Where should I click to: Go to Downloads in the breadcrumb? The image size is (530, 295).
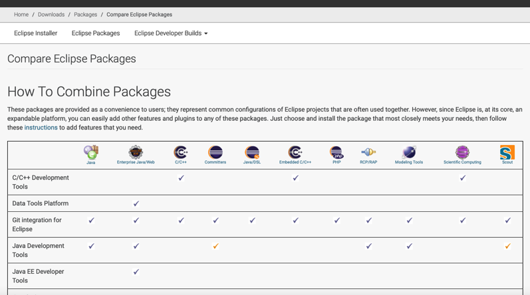[x=51, y=15]
